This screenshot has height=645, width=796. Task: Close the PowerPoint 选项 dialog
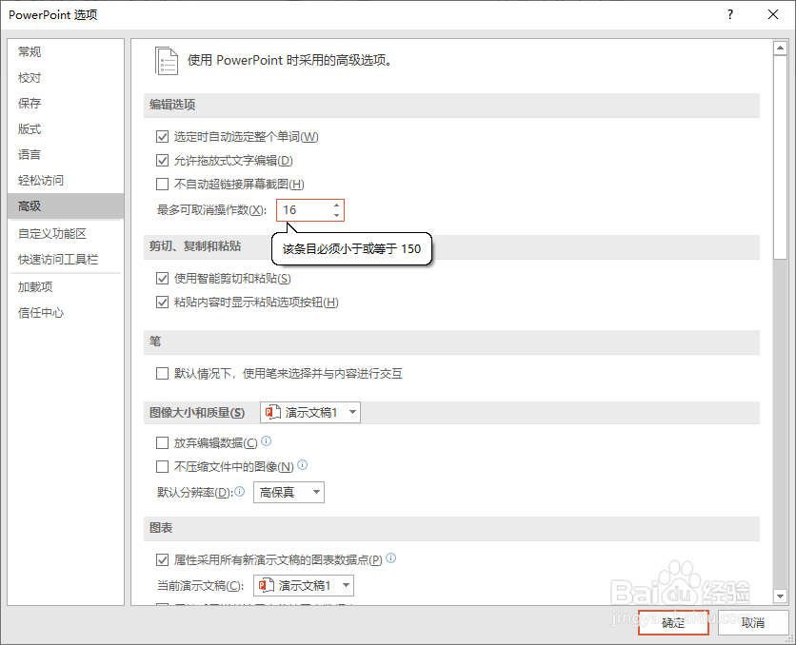click(772, 14)
